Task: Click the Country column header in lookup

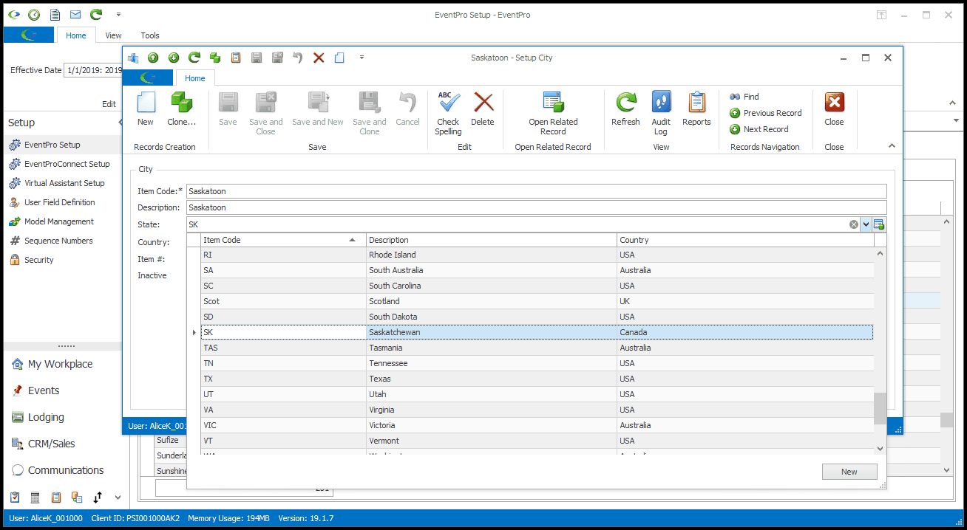Action: [x=746, y=240]
